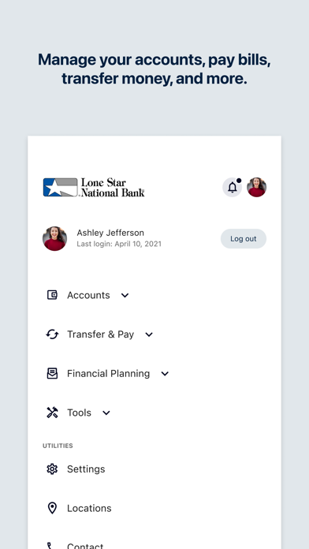
Task: Click the Contact phone icon
Action: coord(50,546)
